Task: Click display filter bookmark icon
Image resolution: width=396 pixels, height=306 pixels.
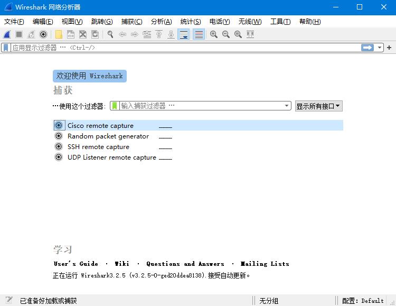Action: tap(6, 48)
